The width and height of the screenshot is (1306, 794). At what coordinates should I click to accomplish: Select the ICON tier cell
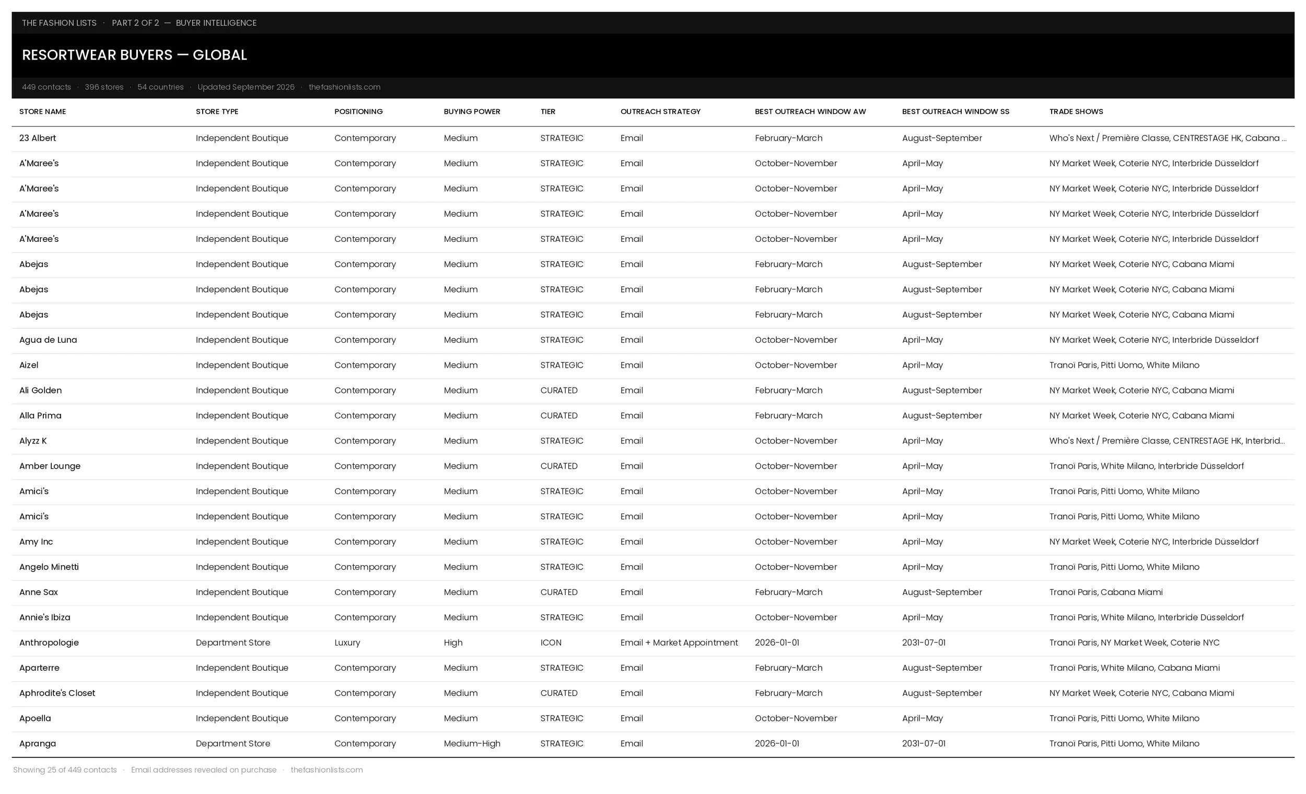tap(551, 643)
